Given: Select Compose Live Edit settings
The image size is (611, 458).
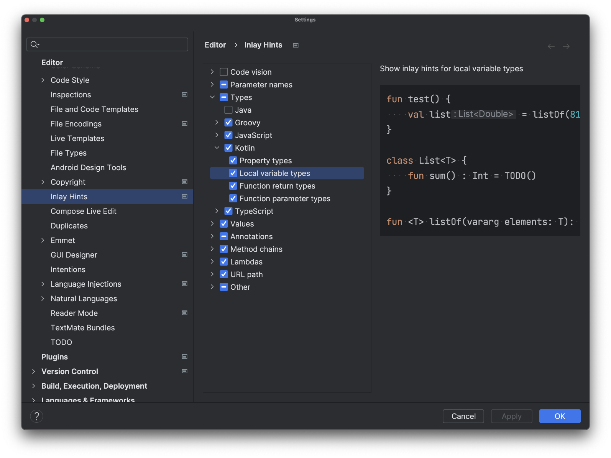Looking at the screenshot, I should coord(84,211).
